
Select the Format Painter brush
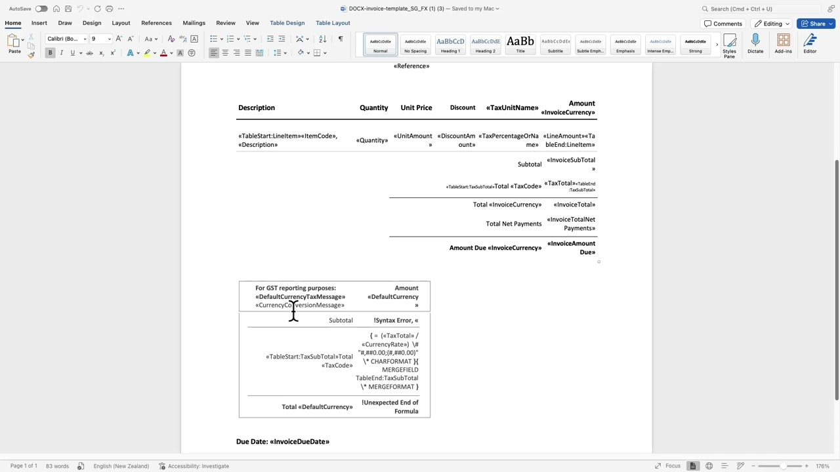31,55
